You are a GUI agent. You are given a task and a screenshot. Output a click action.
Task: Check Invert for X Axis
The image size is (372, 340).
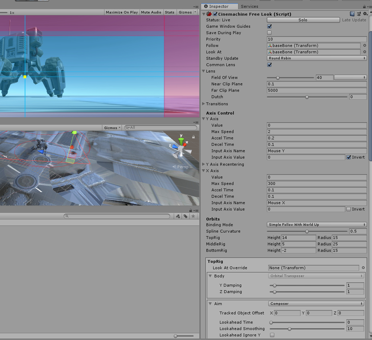point(348,209)
